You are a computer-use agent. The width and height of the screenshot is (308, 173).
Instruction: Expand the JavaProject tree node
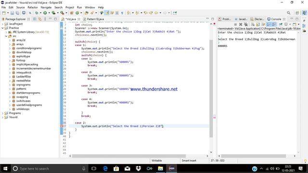click(x=2, y=24)
